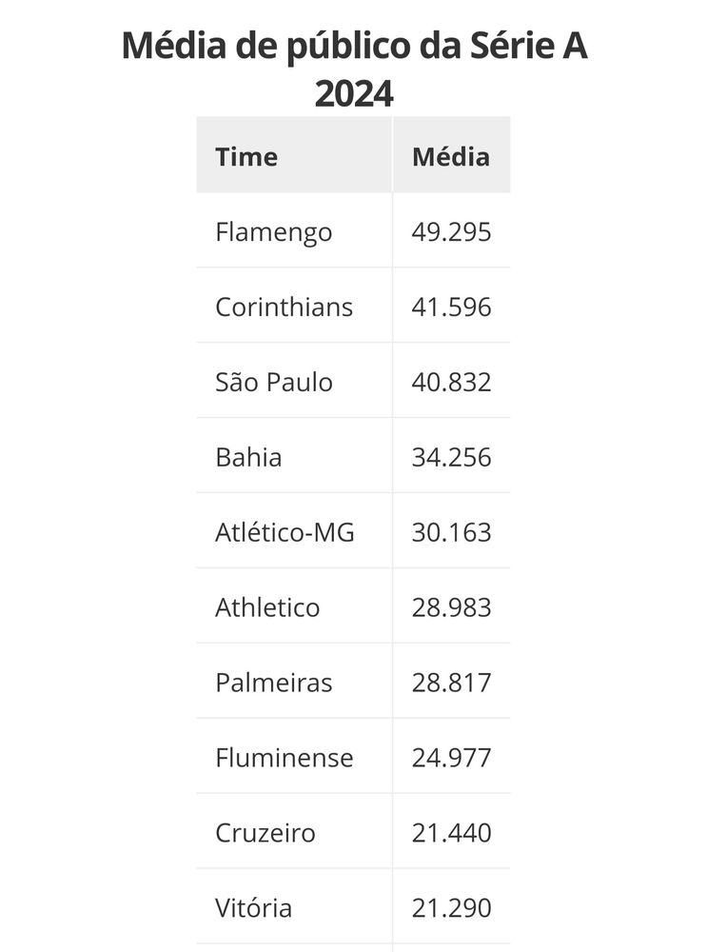The image size is (707, 952).
Task: Select the São Paulo team cell
Action: click(274, 382)
